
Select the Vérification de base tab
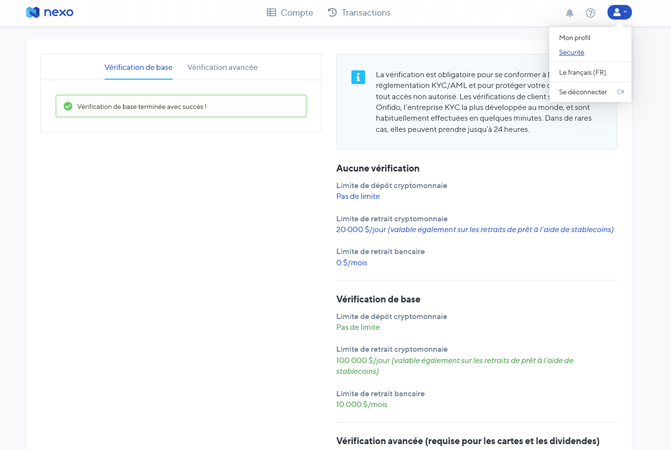coord(138,67)
